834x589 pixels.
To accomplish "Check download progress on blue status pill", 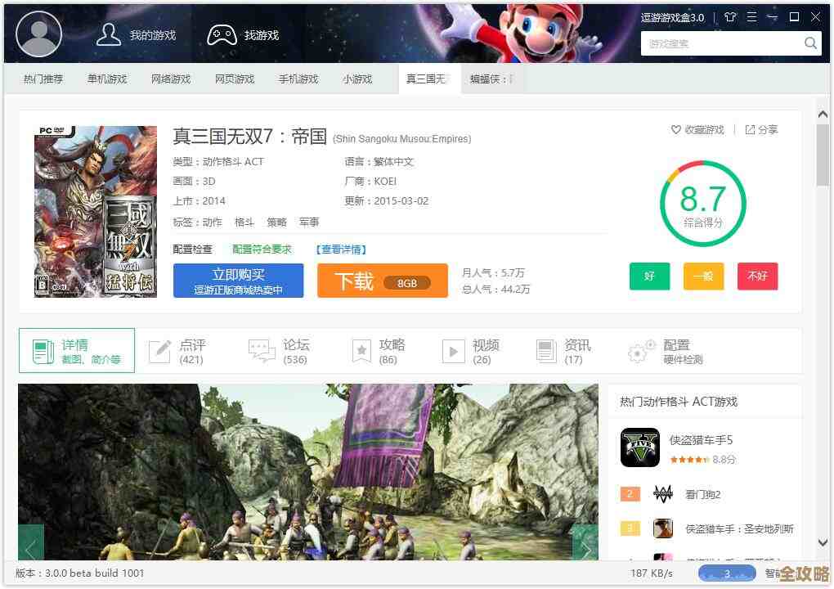I will point(726,573).
